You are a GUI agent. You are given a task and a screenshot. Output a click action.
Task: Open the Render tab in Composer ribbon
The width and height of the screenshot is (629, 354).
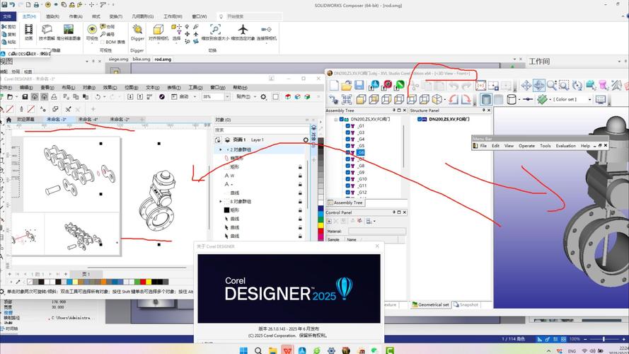point(52,16)
